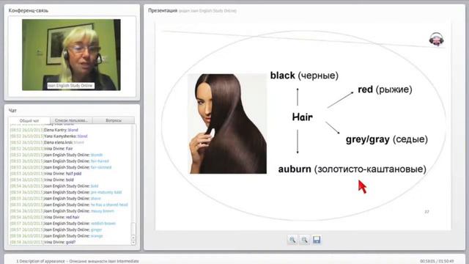Click the headphones logo on the slide
Screen dimensions: 469x264
[437, 39]
